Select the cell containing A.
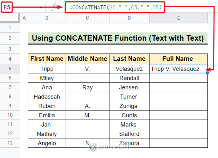218x158 pixels. click(x=88, y=106)
